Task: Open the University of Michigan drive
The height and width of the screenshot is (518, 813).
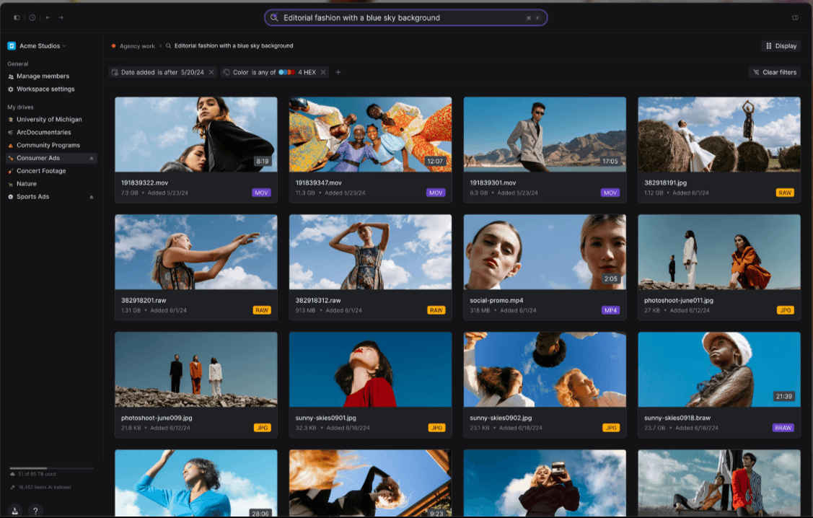Action: [50, 119]
